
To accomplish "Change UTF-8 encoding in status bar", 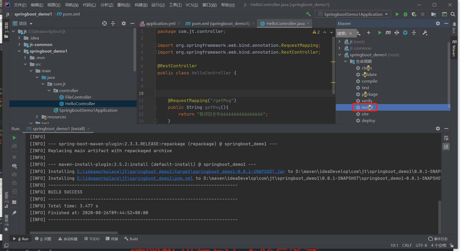I will 421,245.
